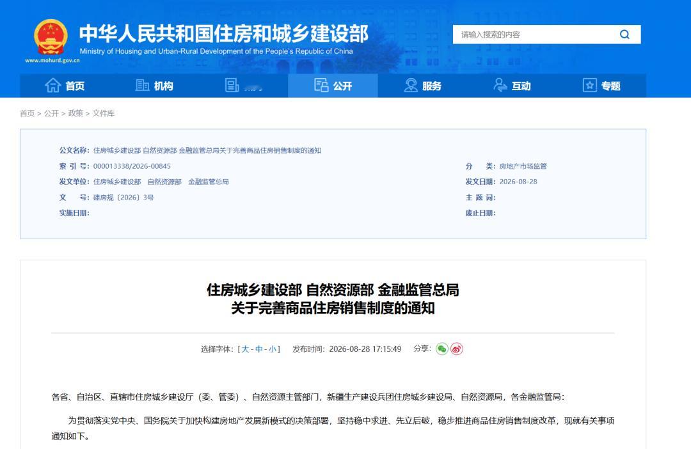Click the 废止日期 label
Screen dimensions: 691x449
[x=481, y=213]
